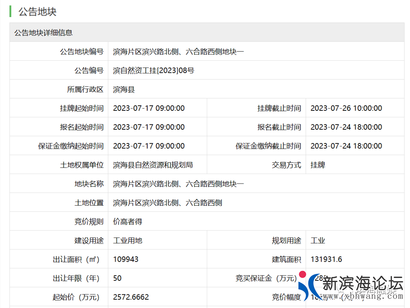Click the 公告地块编号 value text
The height and width of the screenshot is (308, 410).
[x=178, y=52]
